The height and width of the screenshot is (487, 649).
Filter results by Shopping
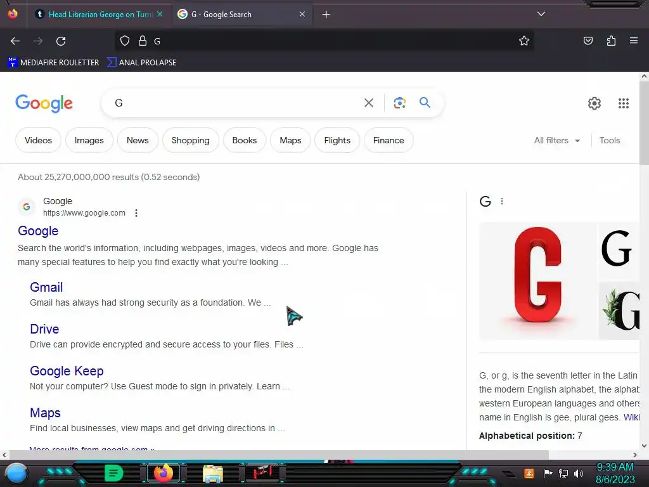click(190, 140)
